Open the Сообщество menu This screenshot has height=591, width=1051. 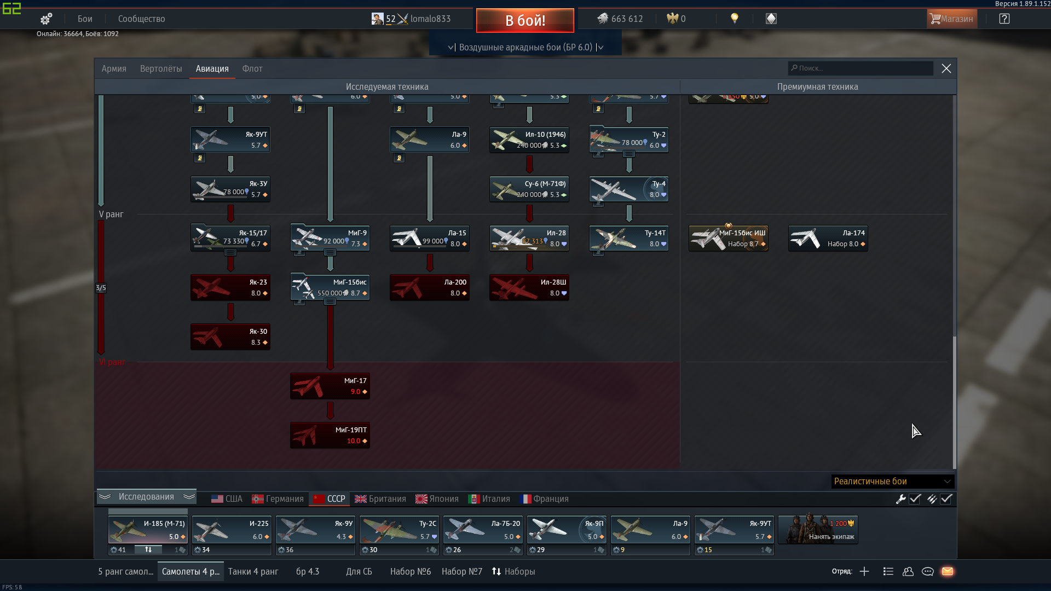(141, 19)
